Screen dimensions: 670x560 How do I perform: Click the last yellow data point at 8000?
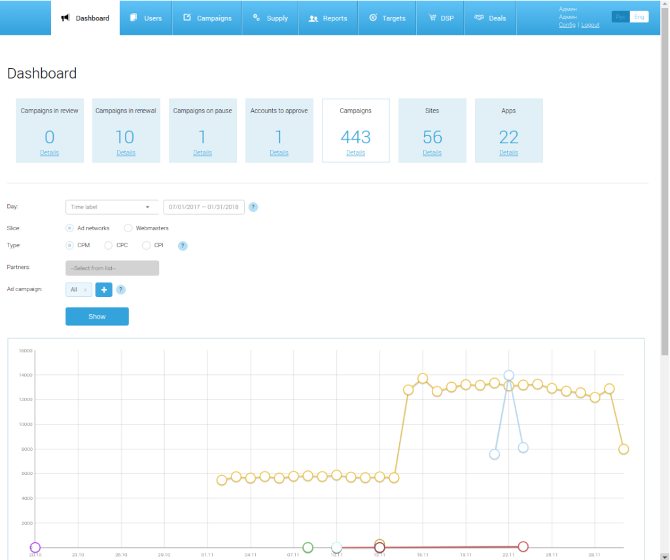[x=624, y=449]
